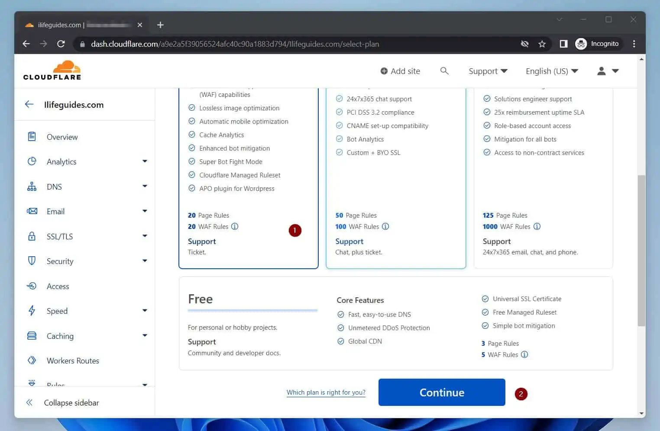Click the page vertical scrollbar thumb
Viewport: 660px width, 431px height.
point(641,250)
